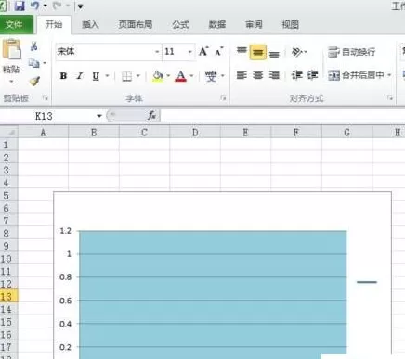405x359 pixels.
Task: Switch to the 开始 (Home) tab
Action: point(54,24)
